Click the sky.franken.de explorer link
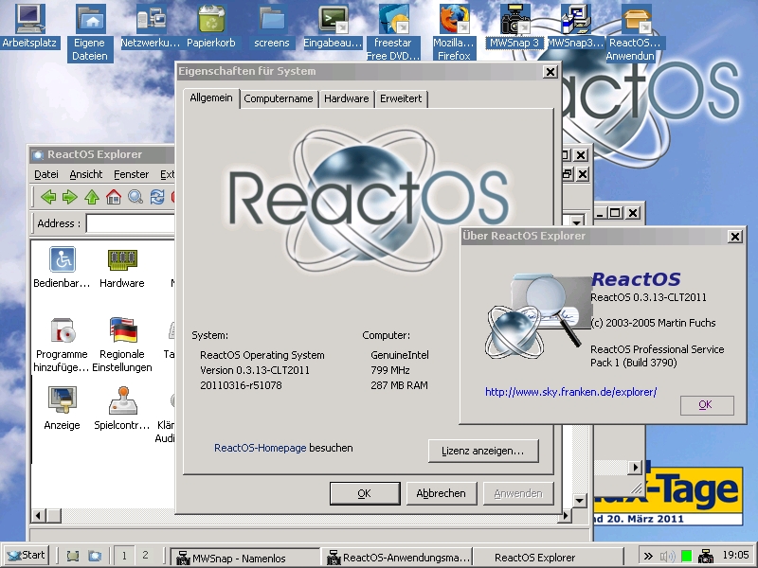758x568 pixels. click(x=570, y=391)
